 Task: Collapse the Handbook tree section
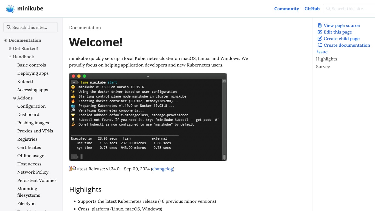point(10,57)
